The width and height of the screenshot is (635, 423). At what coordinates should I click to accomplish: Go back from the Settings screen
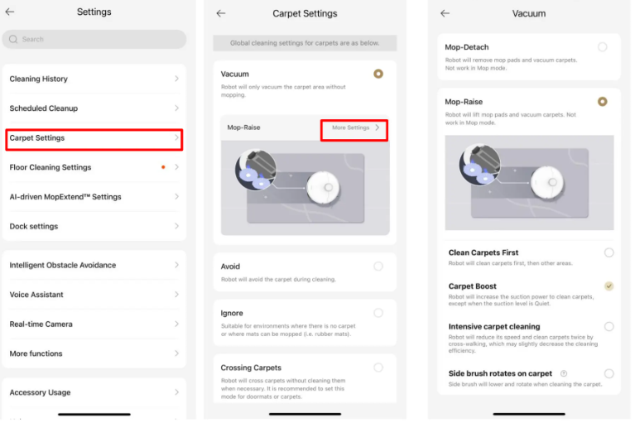click(10, 12)
